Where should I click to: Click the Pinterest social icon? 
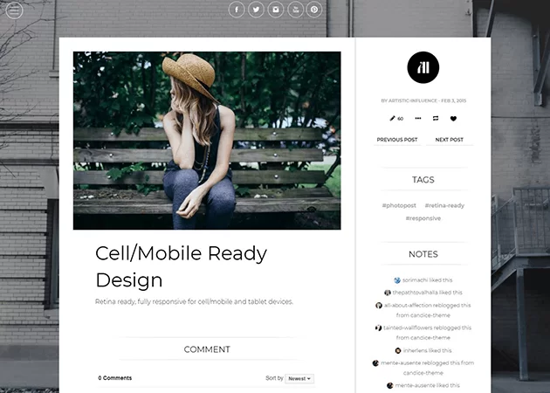(x=315, y=10)
